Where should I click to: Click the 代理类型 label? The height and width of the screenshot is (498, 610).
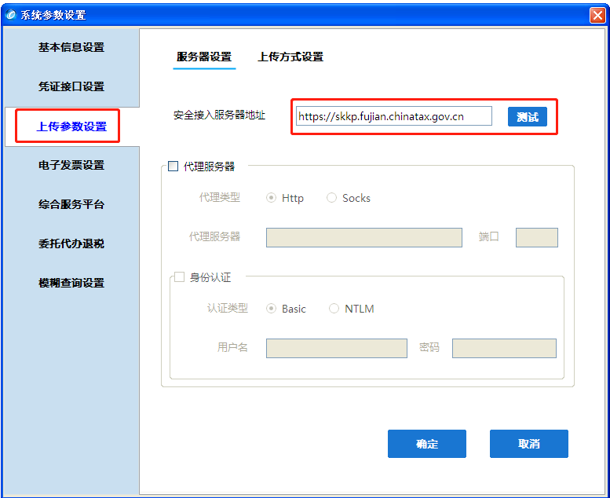click(x=220, y=197)
